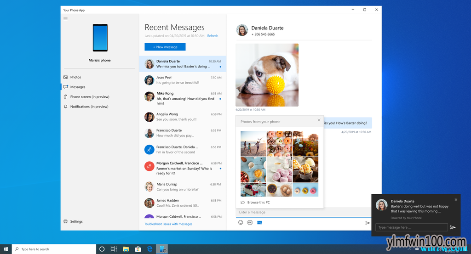
Task: Open the Angelia Wong conversation
Action: [x=183, y=117]
